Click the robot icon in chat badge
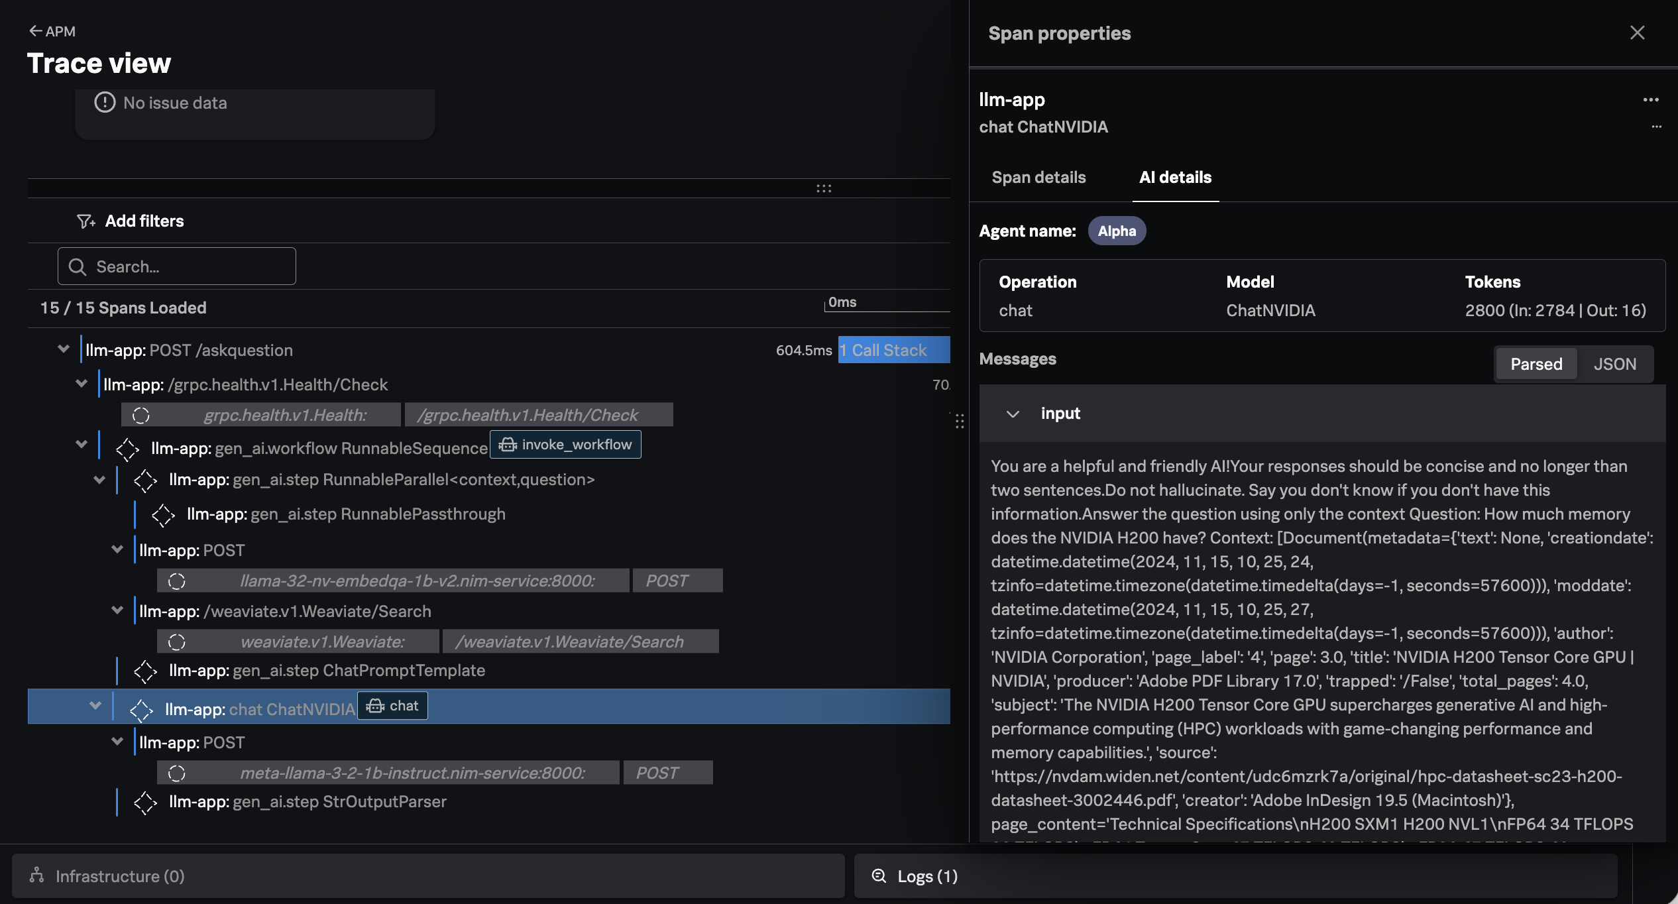Image resolution: width=1678 pixels, height=904 pixels. pyautogui.click(x=375, y=706)
